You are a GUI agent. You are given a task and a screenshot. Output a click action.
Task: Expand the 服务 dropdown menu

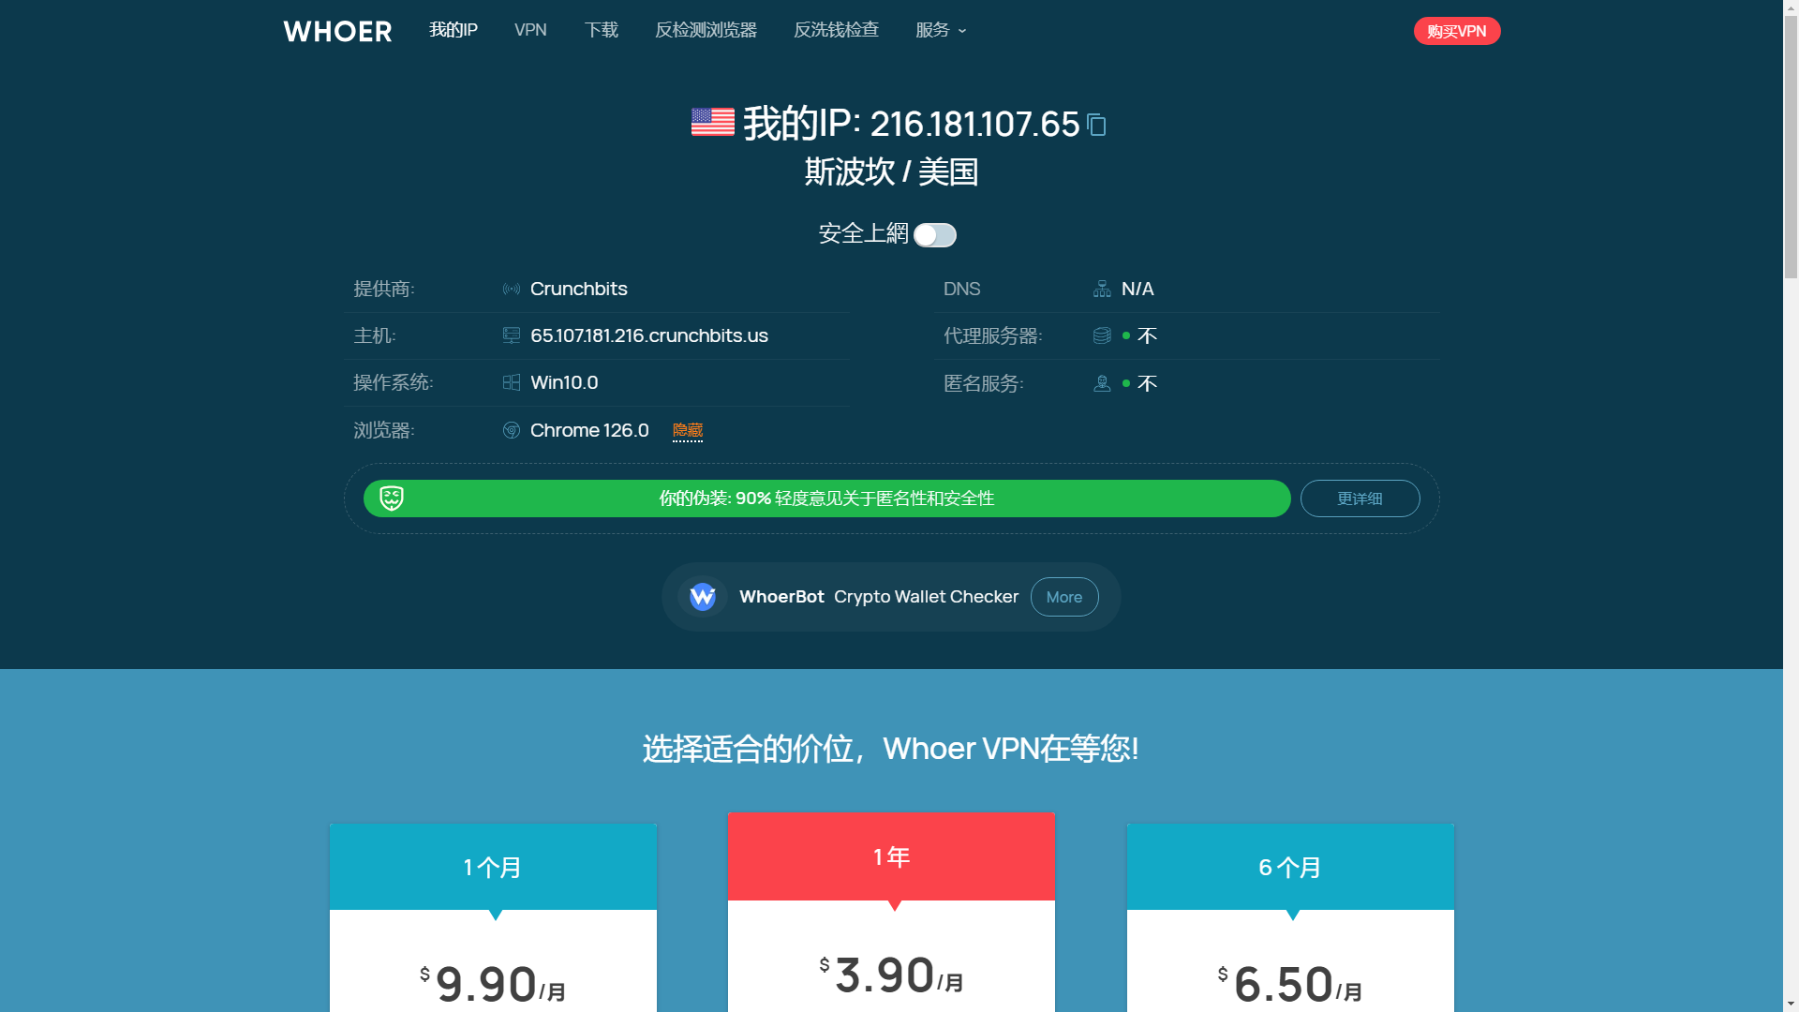(x=940, y=30)
